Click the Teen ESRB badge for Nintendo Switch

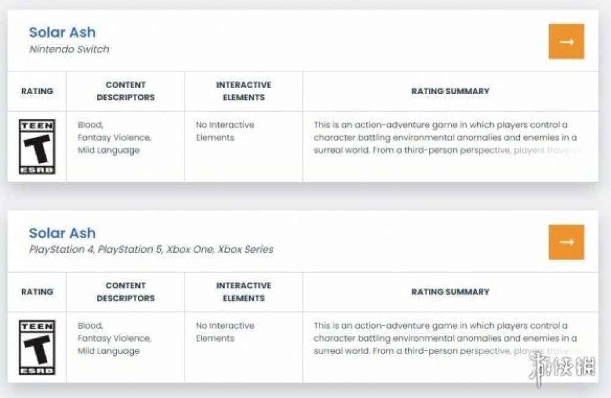(37, 147)
